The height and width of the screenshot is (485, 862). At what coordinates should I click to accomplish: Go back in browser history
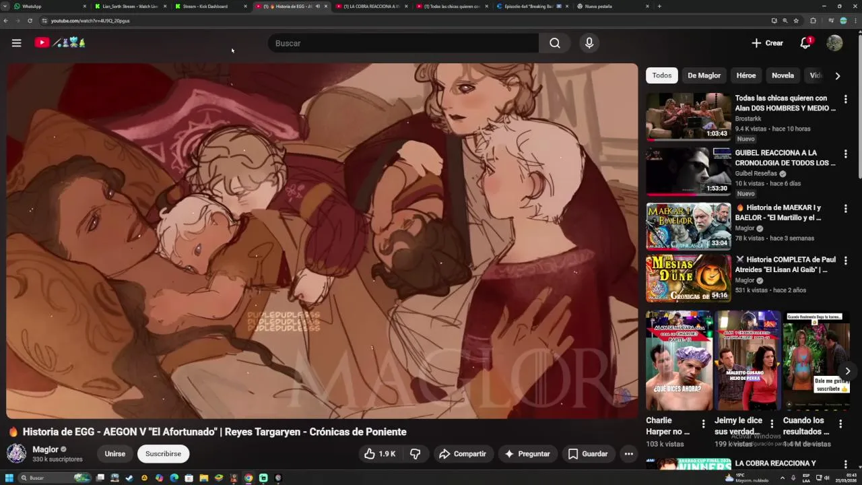coord(6,21)
